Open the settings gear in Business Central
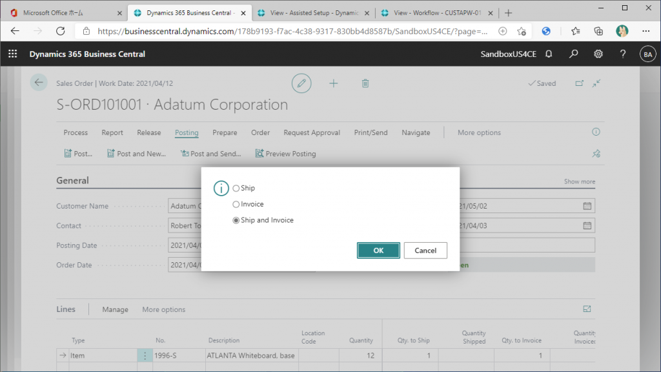 [x=598, y=54]
